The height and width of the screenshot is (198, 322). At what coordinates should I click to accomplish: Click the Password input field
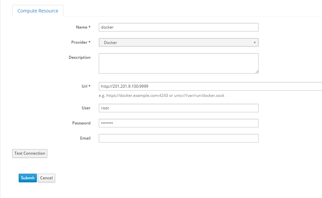pos(179,123)
